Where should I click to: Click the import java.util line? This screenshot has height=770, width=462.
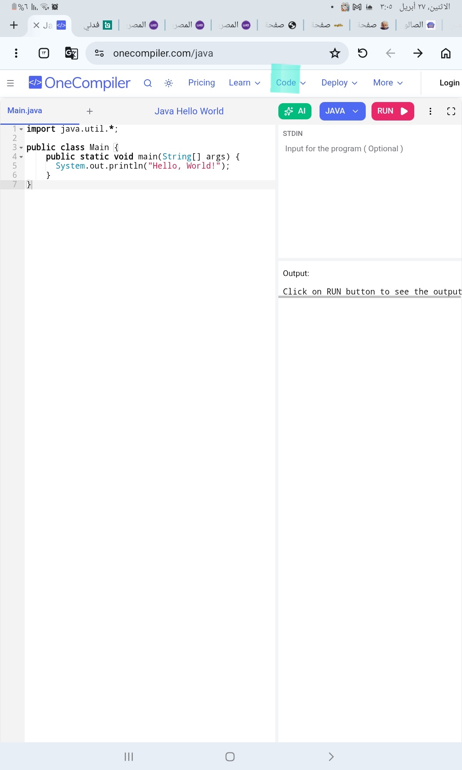pos(72,129)
